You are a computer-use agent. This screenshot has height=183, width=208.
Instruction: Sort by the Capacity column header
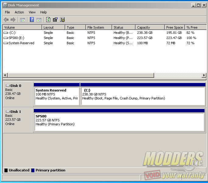[x=150, y=27]
